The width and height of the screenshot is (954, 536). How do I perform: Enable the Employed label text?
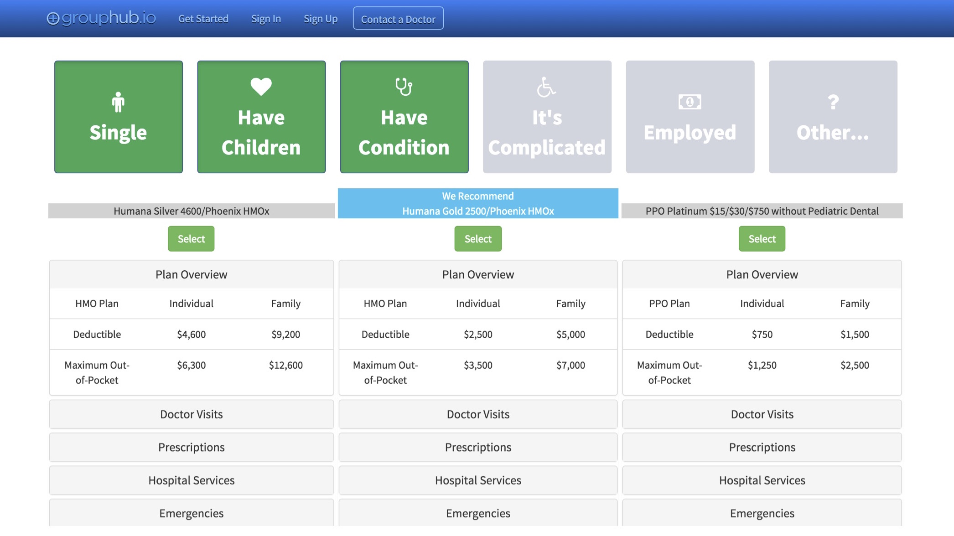pos(690,133)
